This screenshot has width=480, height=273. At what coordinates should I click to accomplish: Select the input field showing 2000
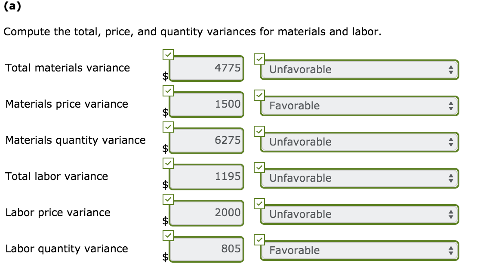[206, 214]
